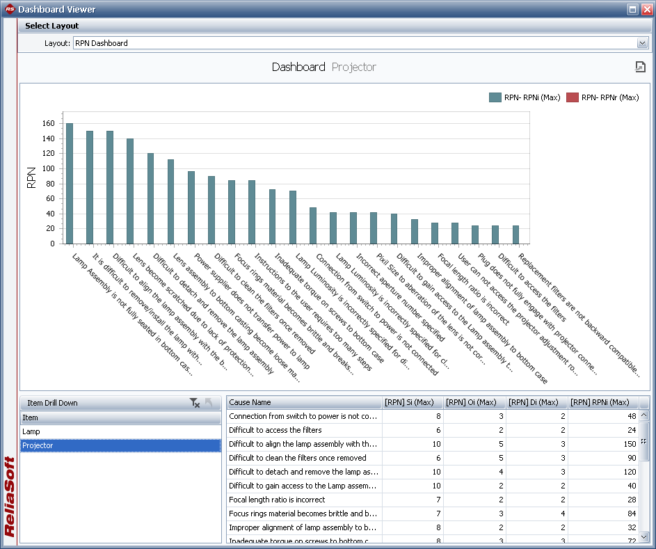The height and width of the screenshot is (549, 656).
Task: Sort by the Cause Name column header
Action: (x=304, y=402)
